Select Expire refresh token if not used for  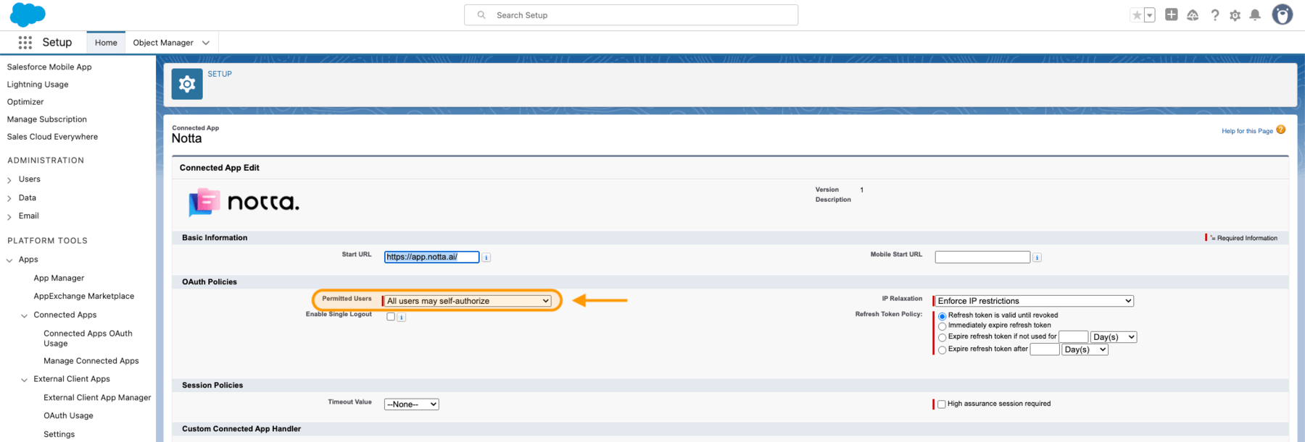point(942,338)
